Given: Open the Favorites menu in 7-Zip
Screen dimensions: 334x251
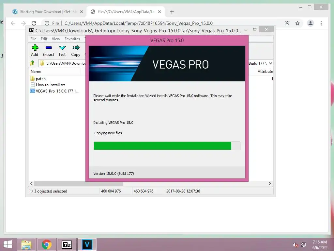Looking at the screenshot, I should 72,39.
